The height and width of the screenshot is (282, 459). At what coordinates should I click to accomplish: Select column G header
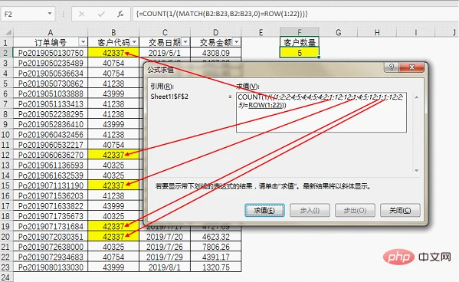point(339,32)
